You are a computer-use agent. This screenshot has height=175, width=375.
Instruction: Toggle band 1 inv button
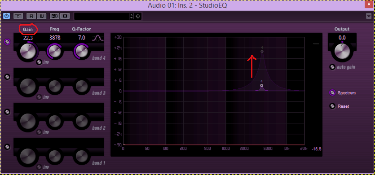coord(39,167)
